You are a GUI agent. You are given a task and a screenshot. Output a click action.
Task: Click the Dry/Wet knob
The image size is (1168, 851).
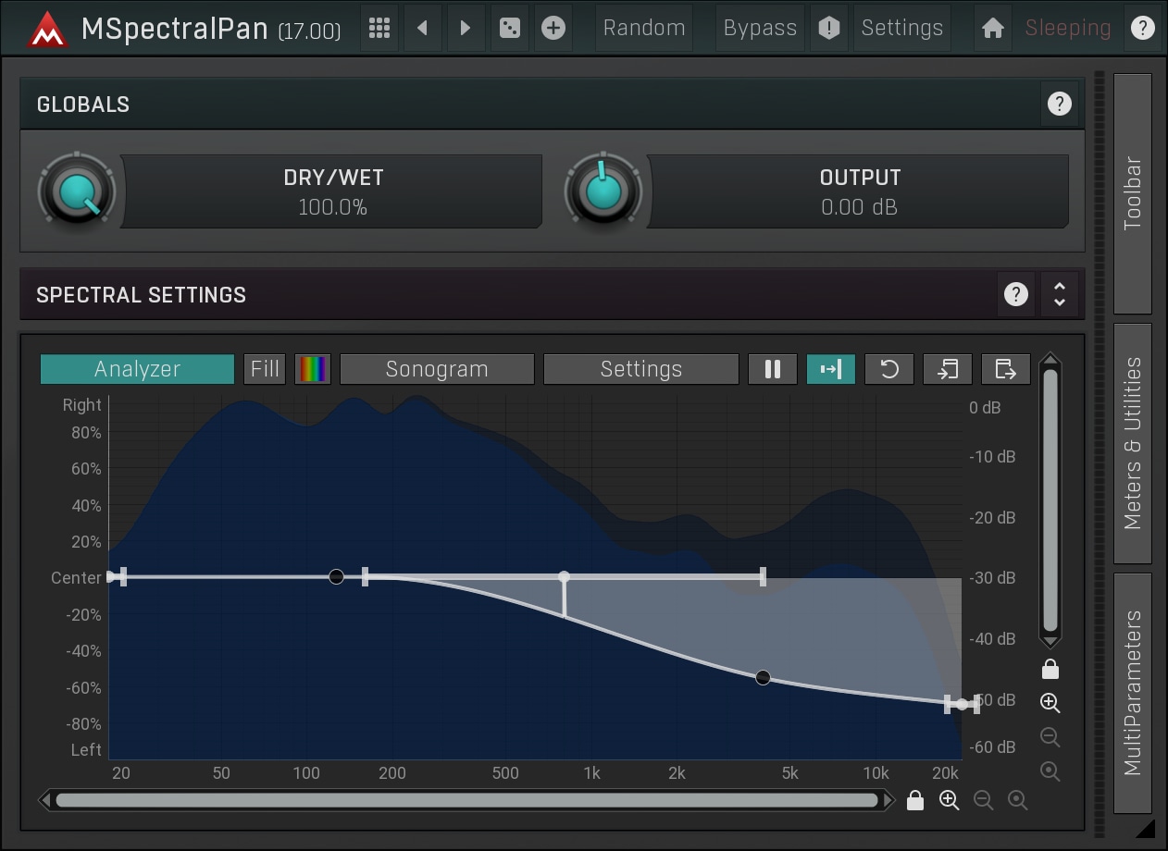(x=76, y=191)
